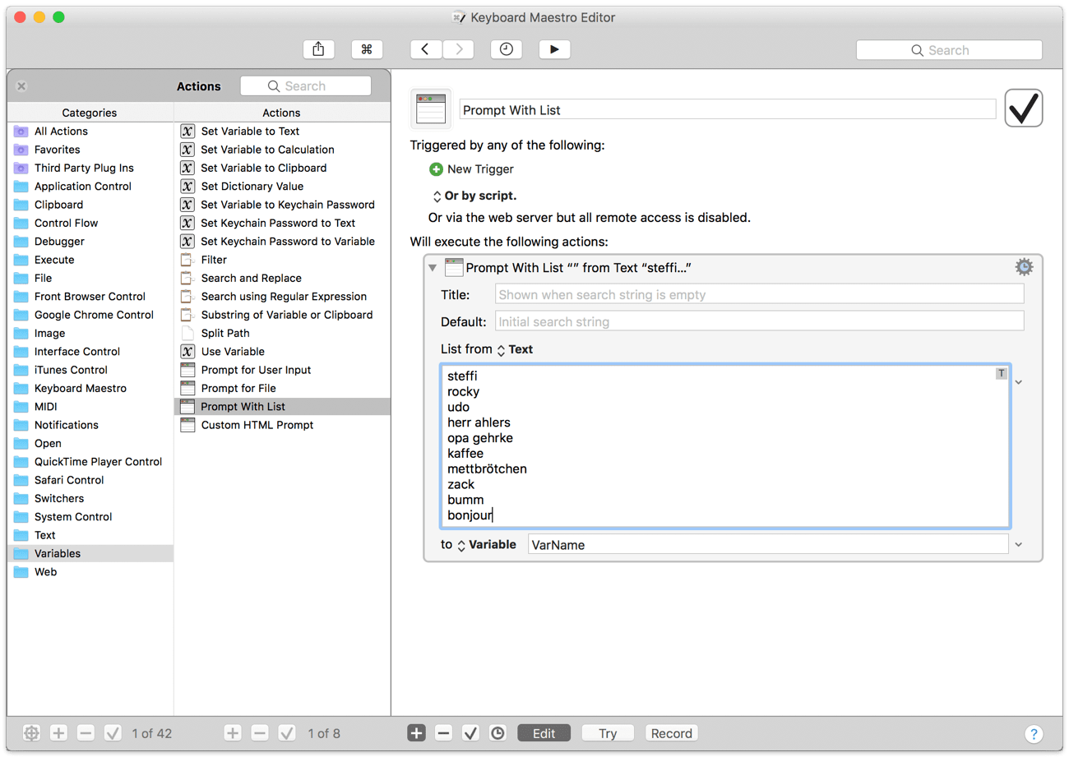Viewport: 1069px width, 757px height.
Task: Click the large macro icon thumbnail
Action: point(431,109)
